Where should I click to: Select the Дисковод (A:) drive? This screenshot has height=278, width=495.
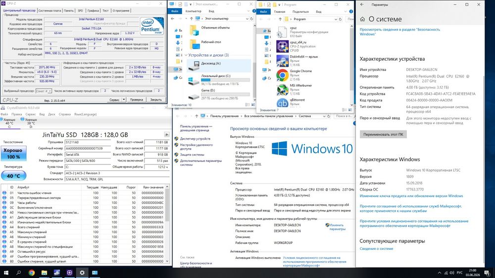[219, 65]
